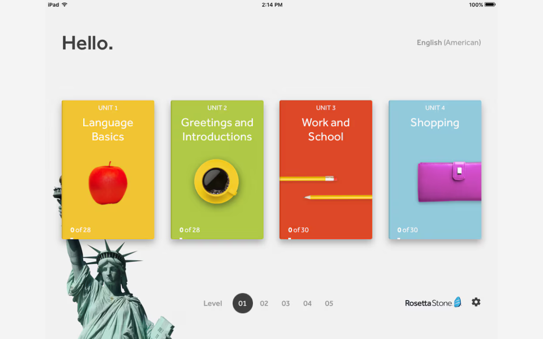Switch to level 02
543x339 pixels.
click(264, 303)
